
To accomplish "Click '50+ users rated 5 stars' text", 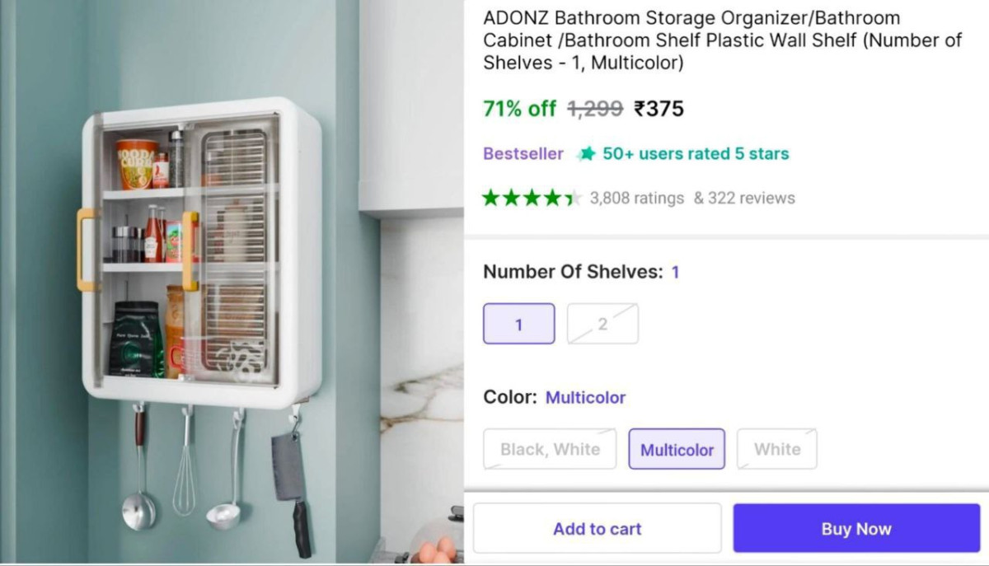I will click(696, 153).
